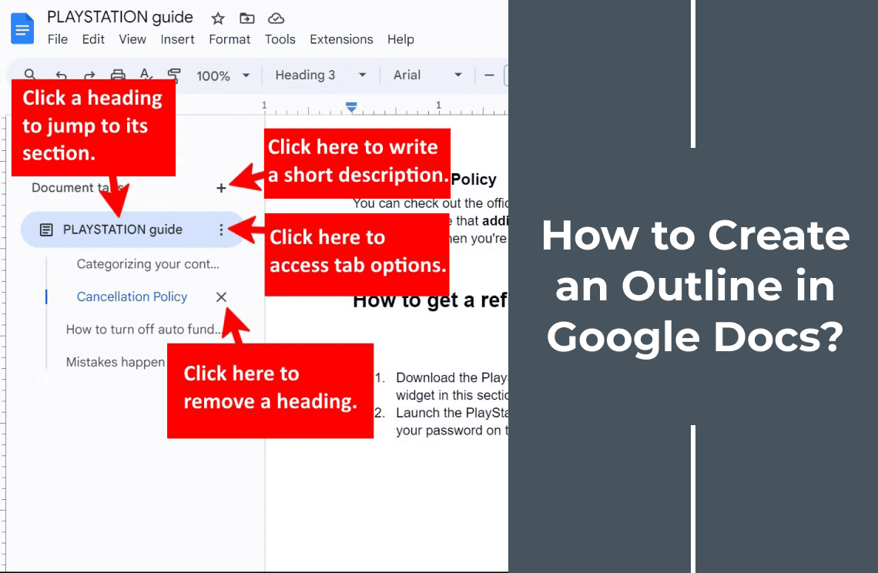The width and height of the screenshot is (878, 573).
Task: Redo the last change
Action: [x=89, y=75]
